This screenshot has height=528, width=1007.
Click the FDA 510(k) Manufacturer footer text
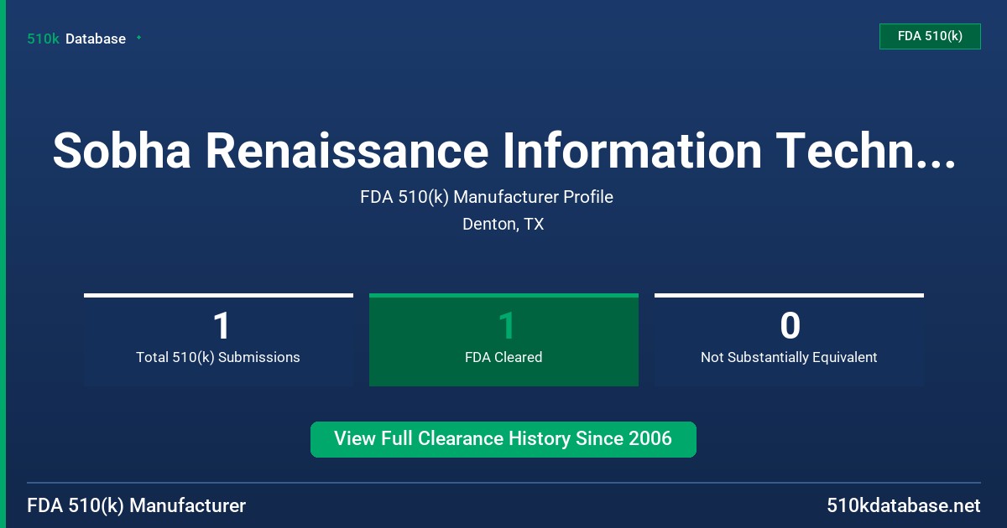[x=137, y=506]
